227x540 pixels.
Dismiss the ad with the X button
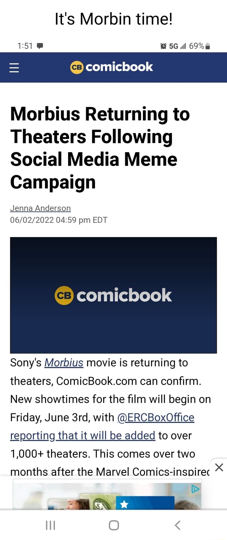point(219,468)
